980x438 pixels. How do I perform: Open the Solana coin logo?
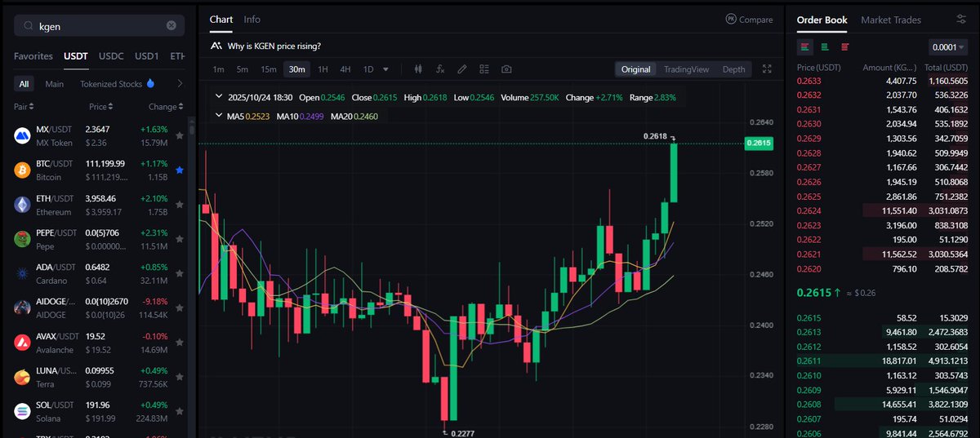22,410
